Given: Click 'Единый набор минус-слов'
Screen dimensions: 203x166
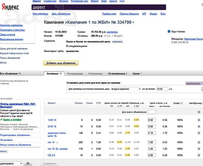Looking at the screenshot, I should click(x=14, y=53).
